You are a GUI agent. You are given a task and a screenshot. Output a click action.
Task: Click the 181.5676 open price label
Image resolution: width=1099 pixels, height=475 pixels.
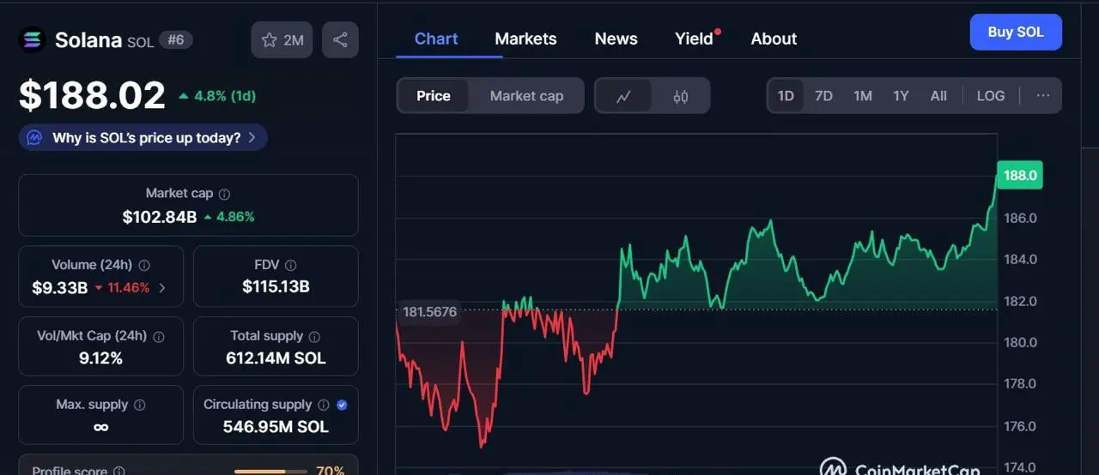pyautogui.click(x=428, y=312)
